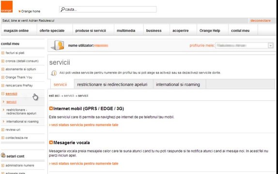Click the setari cont gear icon
Screen dimensions: 278x174
point(3,156)
